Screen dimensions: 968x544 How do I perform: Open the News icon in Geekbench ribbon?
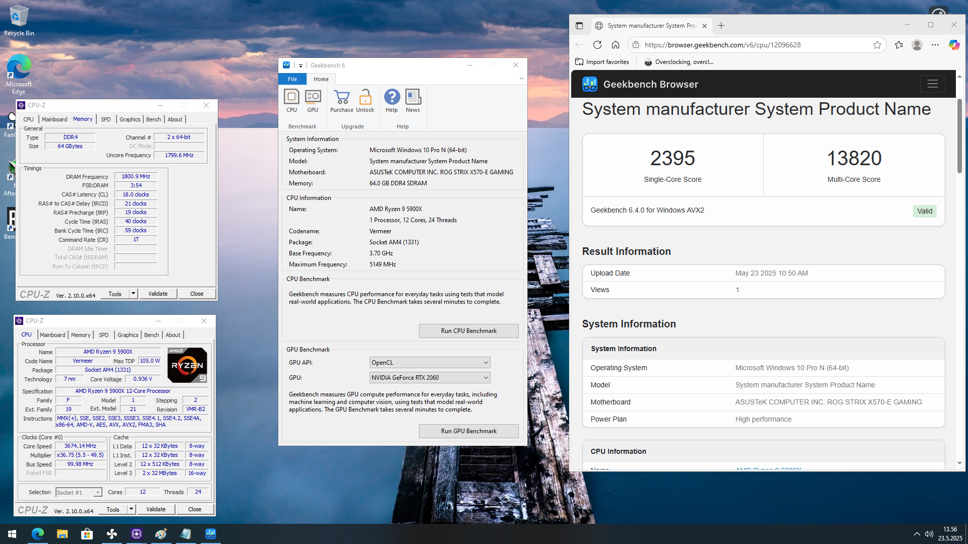[x=413, y=101]
